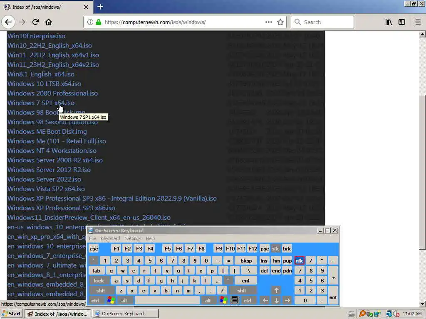Click the psc print screen key

(x=265, y=249)
